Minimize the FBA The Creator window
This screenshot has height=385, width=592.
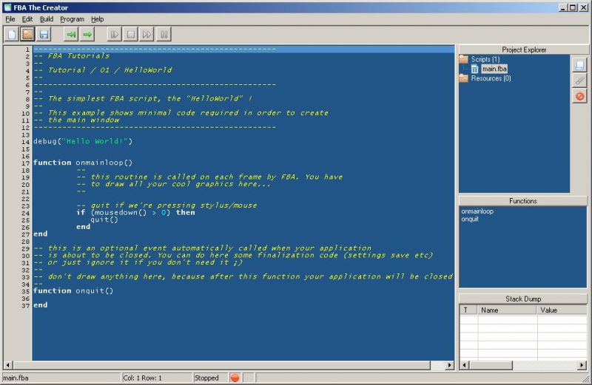click(x=563, y=7)
